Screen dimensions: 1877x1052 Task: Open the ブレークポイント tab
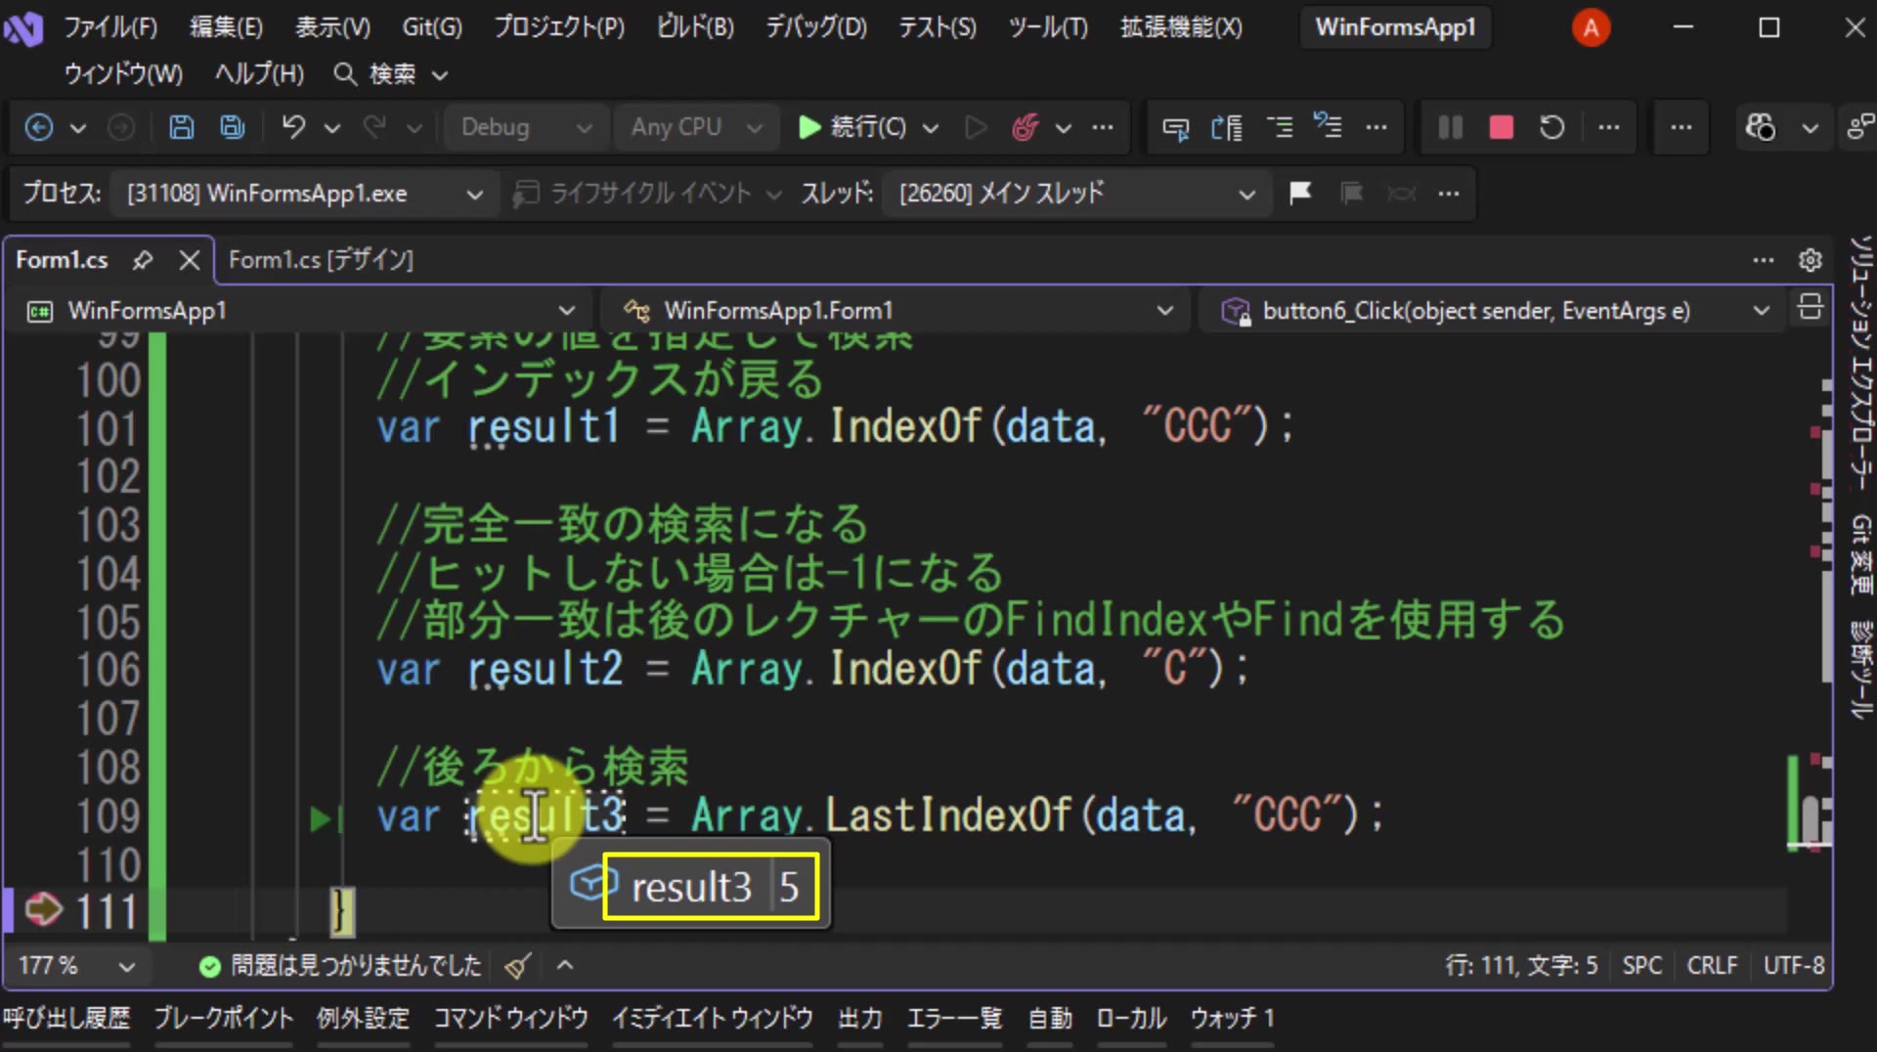pos(224,1019)
